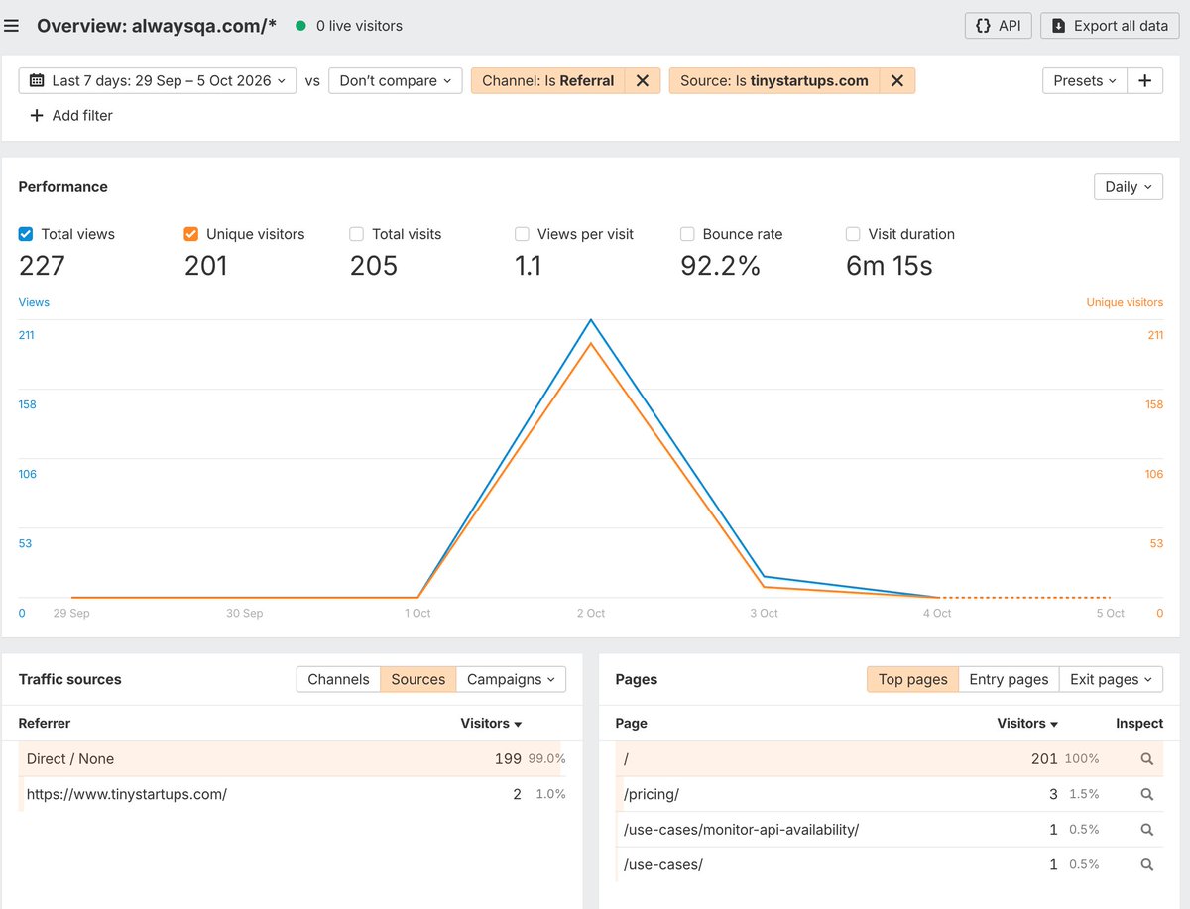This screenshot has height=909, width=1190.
Task: Enable the Bounce rate checkbox
Action: (687, 234)
